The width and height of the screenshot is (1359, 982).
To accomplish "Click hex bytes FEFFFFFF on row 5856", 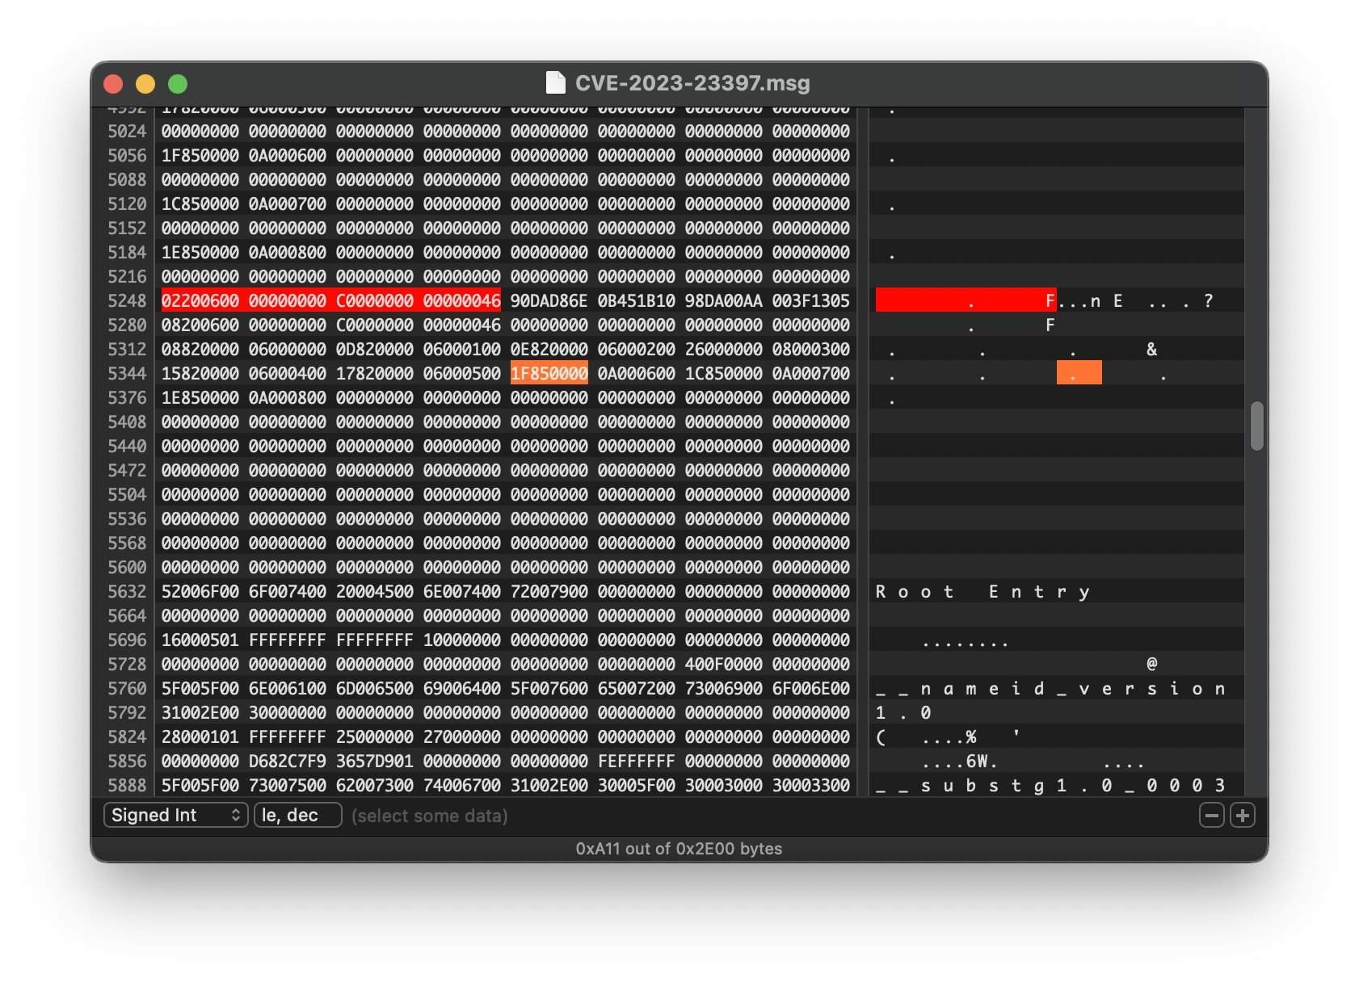I will [x=637, y=762].
